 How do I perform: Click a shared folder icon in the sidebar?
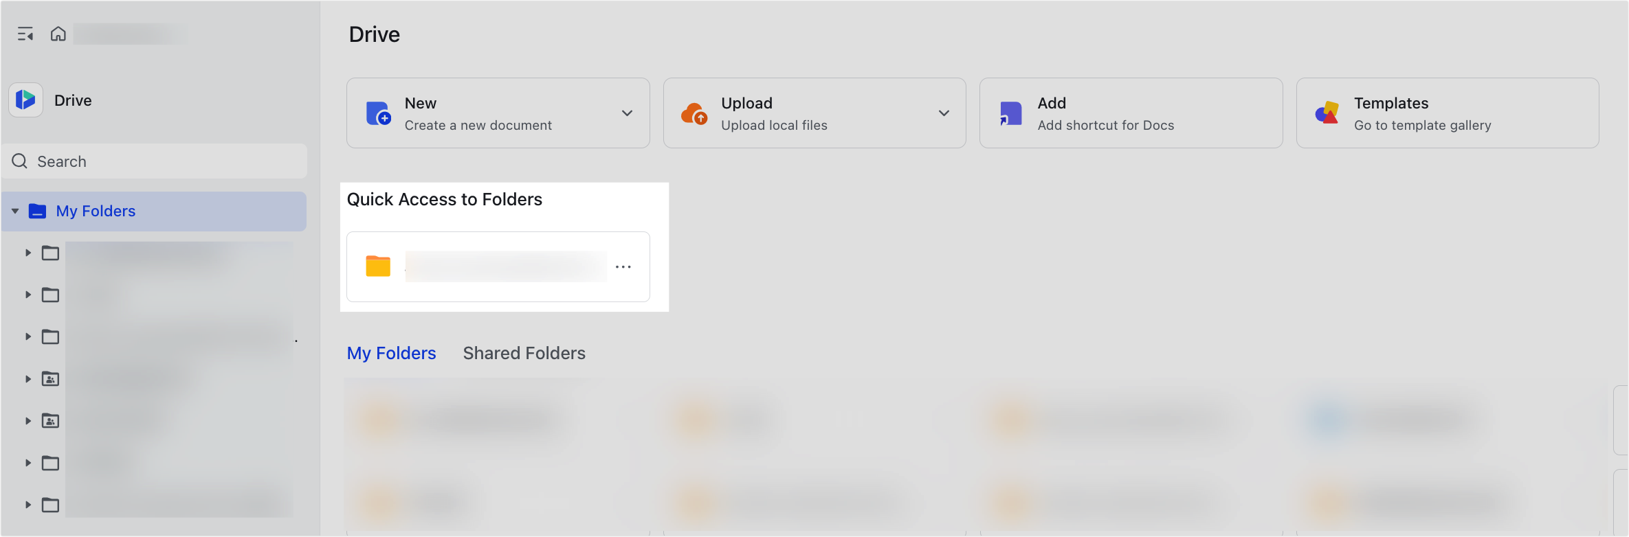[49, 378]
